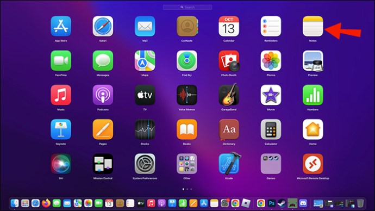Open Photoshop from the Dock
The width and height of the screenshot is (375, 211).
coord(271,203)
